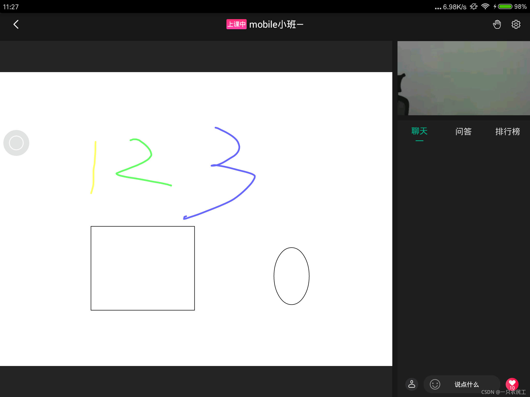Image resolution: width=530 pixels, height=397 pixels.
Task: Tap the 上课中 live status badge
Action: point(236,24)
